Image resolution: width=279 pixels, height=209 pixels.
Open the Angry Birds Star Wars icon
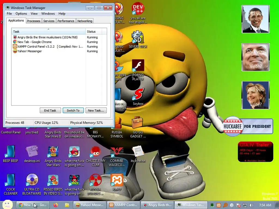click(53, 152)
